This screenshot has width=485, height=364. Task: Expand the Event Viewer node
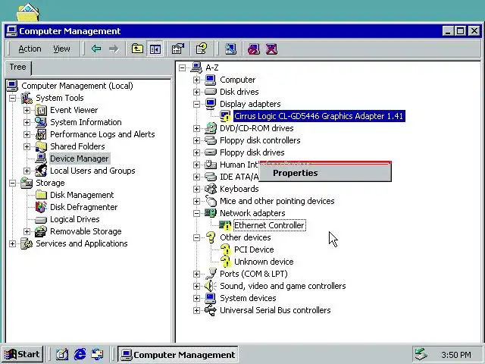(x=27, y=110)
